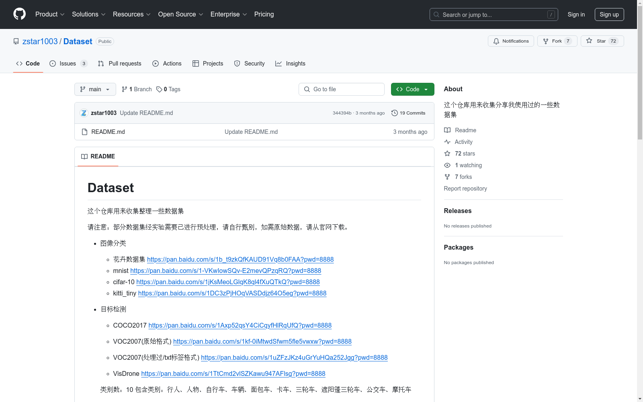Open the GitHub home logo
This screenshot has width=643, height=402.
(19, 14)
